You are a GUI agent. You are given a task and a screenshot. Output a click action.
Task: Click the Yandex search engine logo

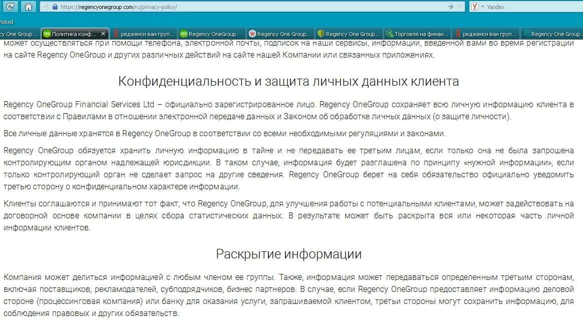(475, 7)
